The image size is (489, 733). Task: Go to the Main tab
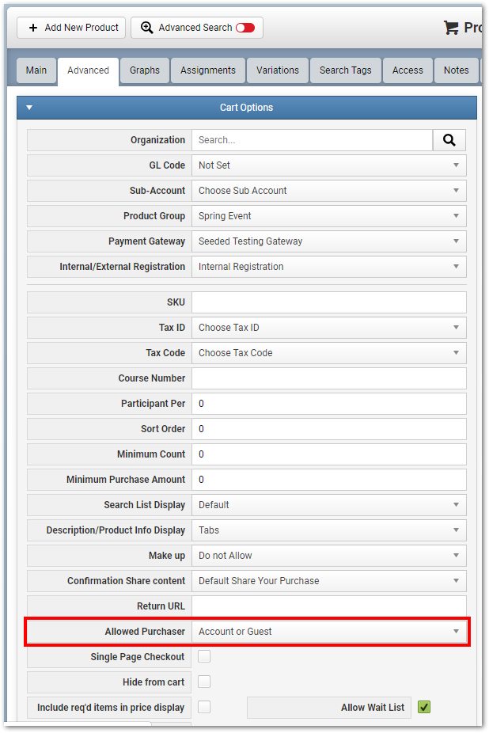pyautogui.click(x=36, y=70)
